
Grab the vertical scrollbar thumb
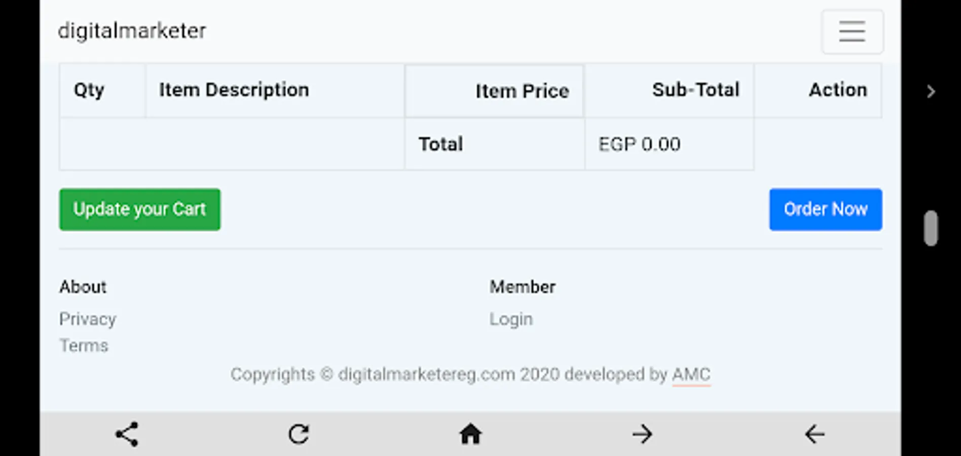(x=931, y=228)
